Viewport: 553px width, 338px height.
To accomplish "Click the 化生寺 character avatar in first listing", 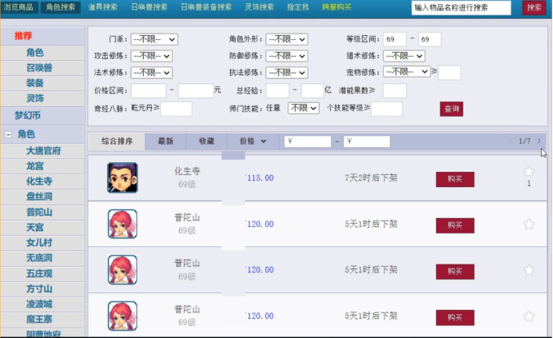I will click(x=122, y=177).
